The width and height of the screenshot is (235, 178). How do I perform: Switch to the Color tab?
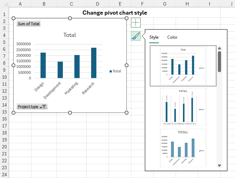click(172, 37)
